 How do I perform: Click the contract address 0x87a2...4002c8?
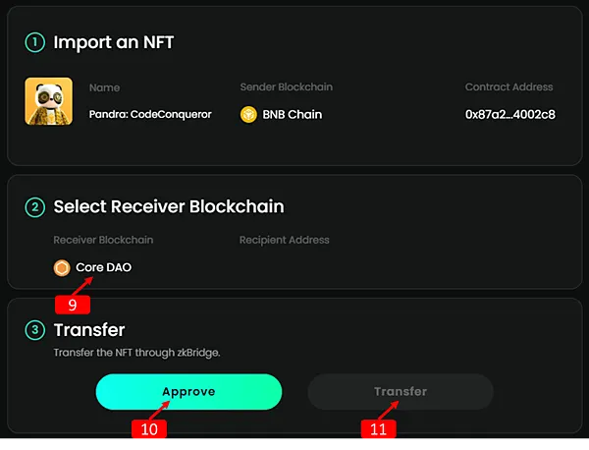[x=509, y=115]
